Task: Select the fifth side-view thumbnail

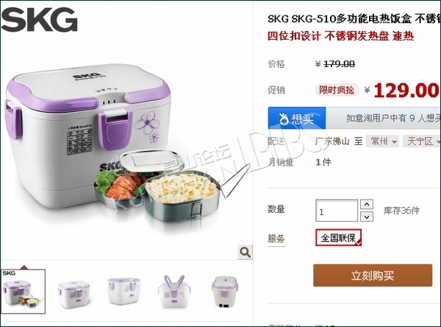Action: coord(225,292)
